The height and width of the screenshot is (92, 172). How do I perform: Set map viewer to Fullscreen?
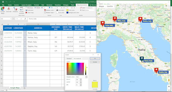pos(29,10)
